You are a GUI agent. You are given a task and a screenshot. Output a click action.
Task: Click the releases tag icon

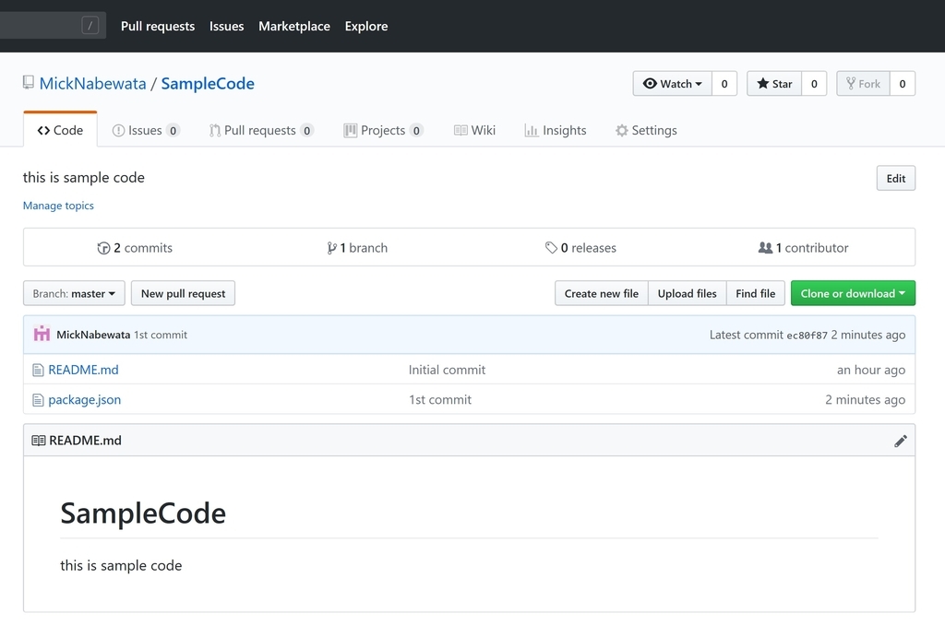tap(551, 248)
